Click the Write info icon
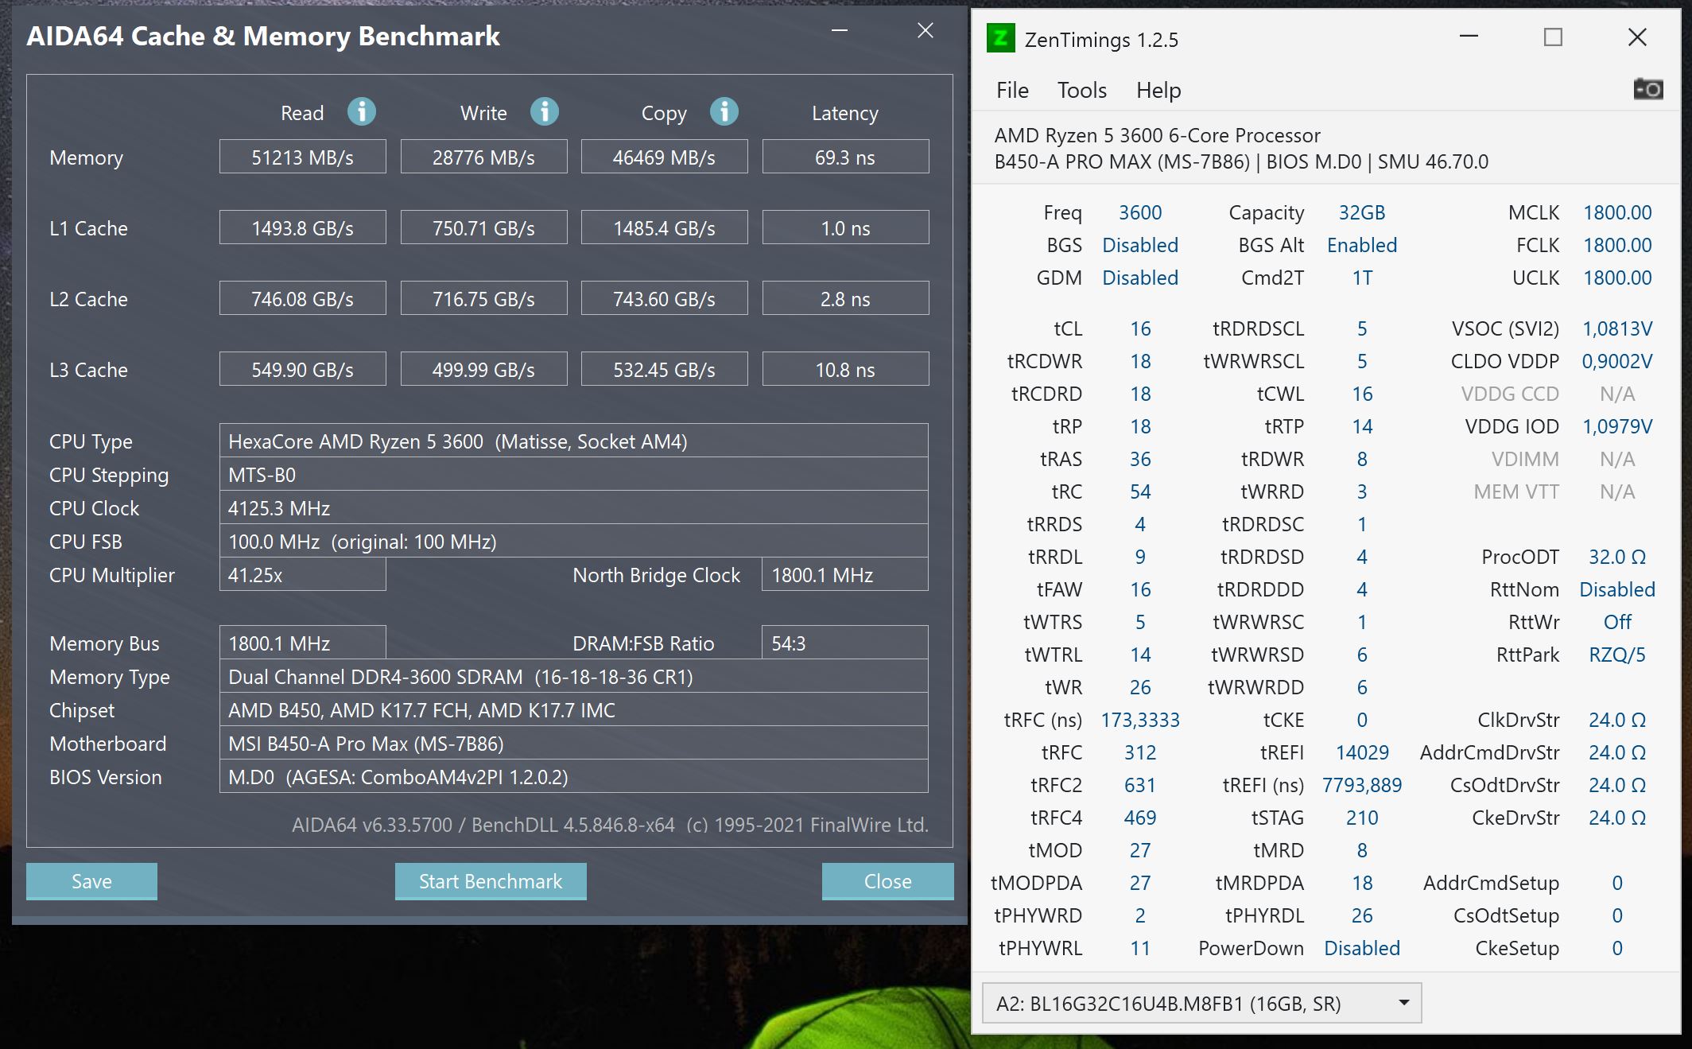The image size is (1692, 1049). pos(545,112)
